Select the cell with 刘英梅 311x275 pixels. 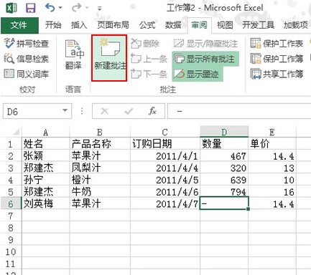(45, 203)
